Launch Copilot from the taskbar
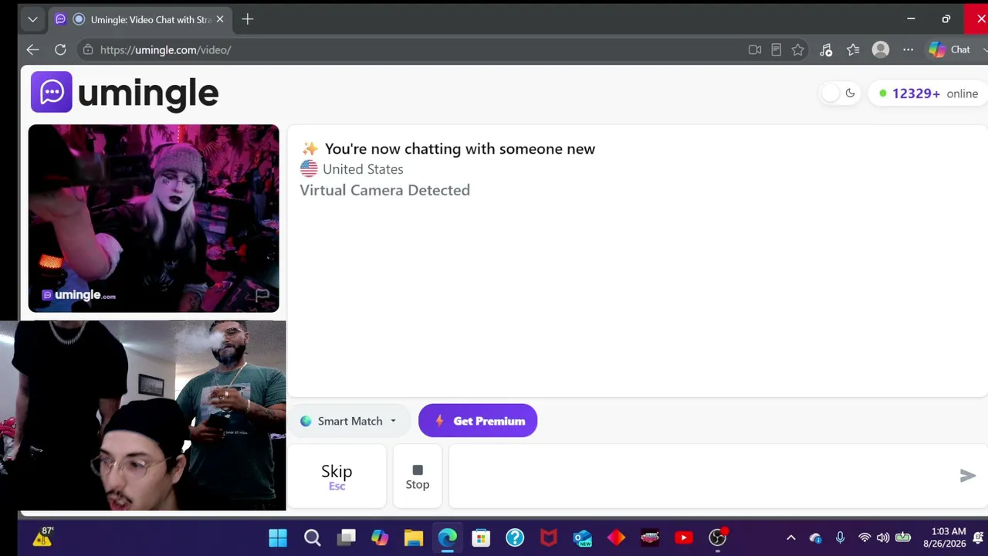The image size is (988, 556). tap(380, 537)
